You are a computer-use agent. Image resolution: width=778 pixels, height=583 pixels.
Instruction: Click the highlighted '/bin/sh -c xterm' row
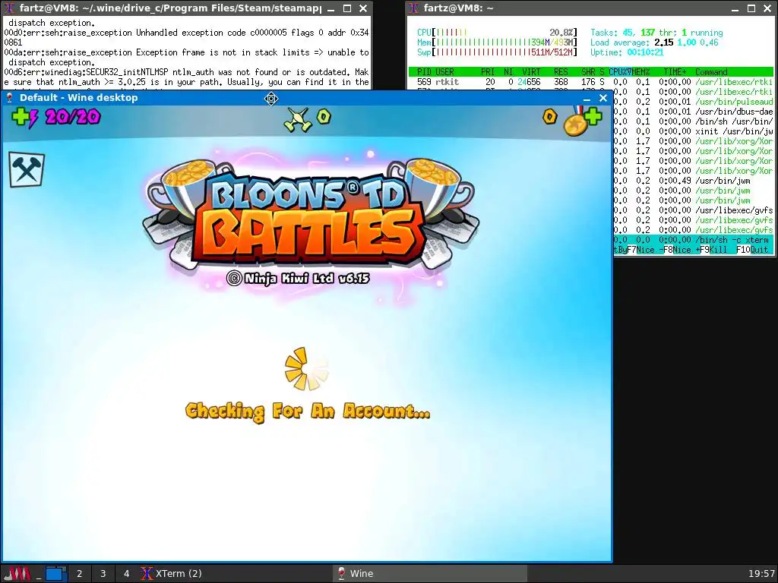click(693, 240)
